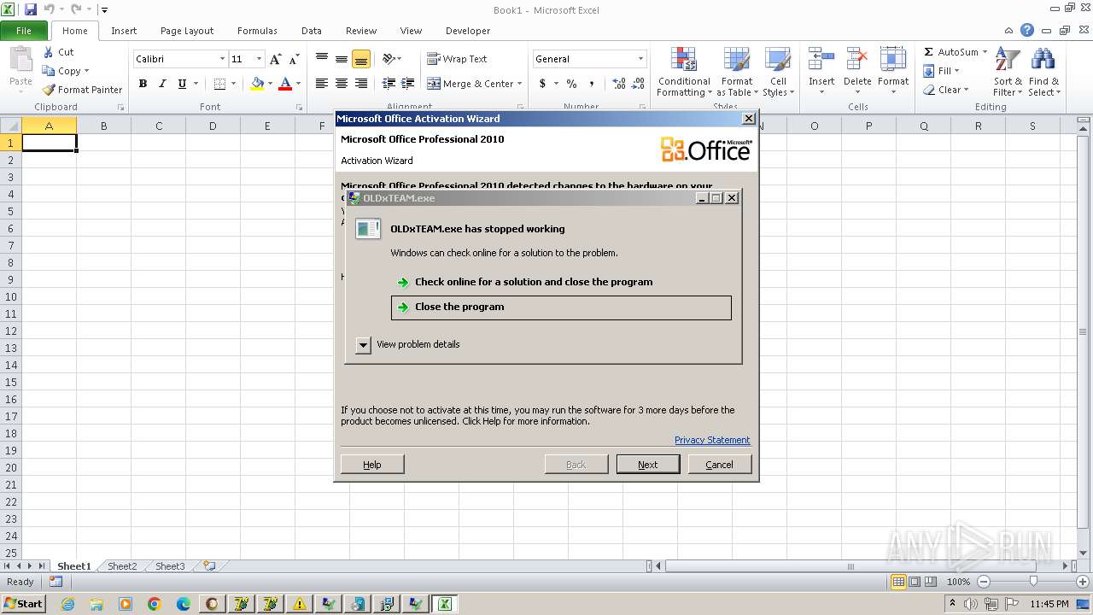The width and height of the screenshot is (1093, 615).
Task: Open Conditional Formatting menu
Action: click(x=683, y=73)
